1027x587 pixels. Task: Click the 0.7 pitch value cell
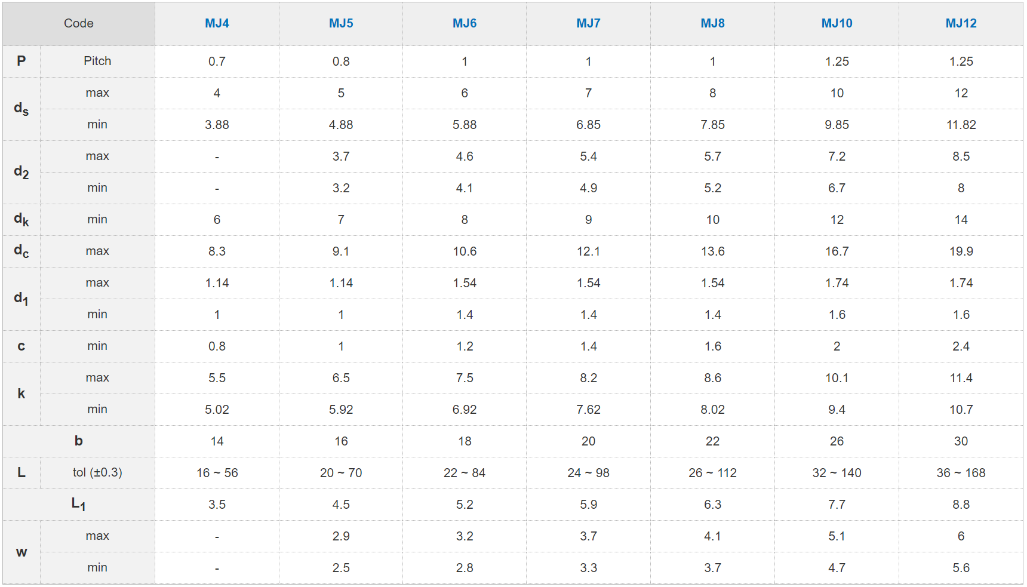tap(217, 62)
